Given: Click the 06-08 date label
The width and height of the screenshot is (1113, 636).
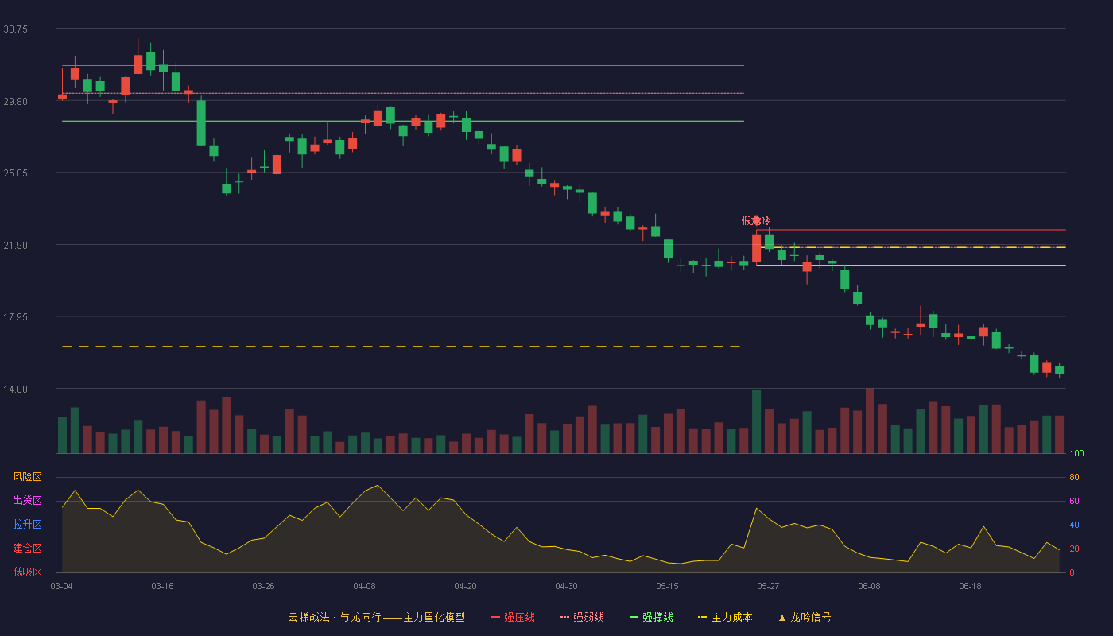Looking at the screenshot, I should (x=869, y=586).
